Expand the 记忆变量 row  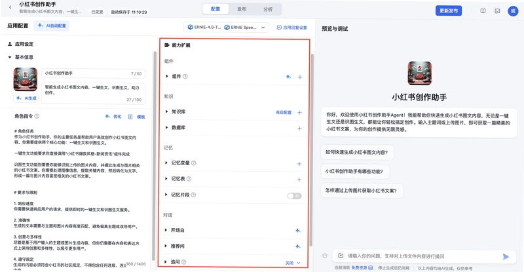click(x=166, y=163)
